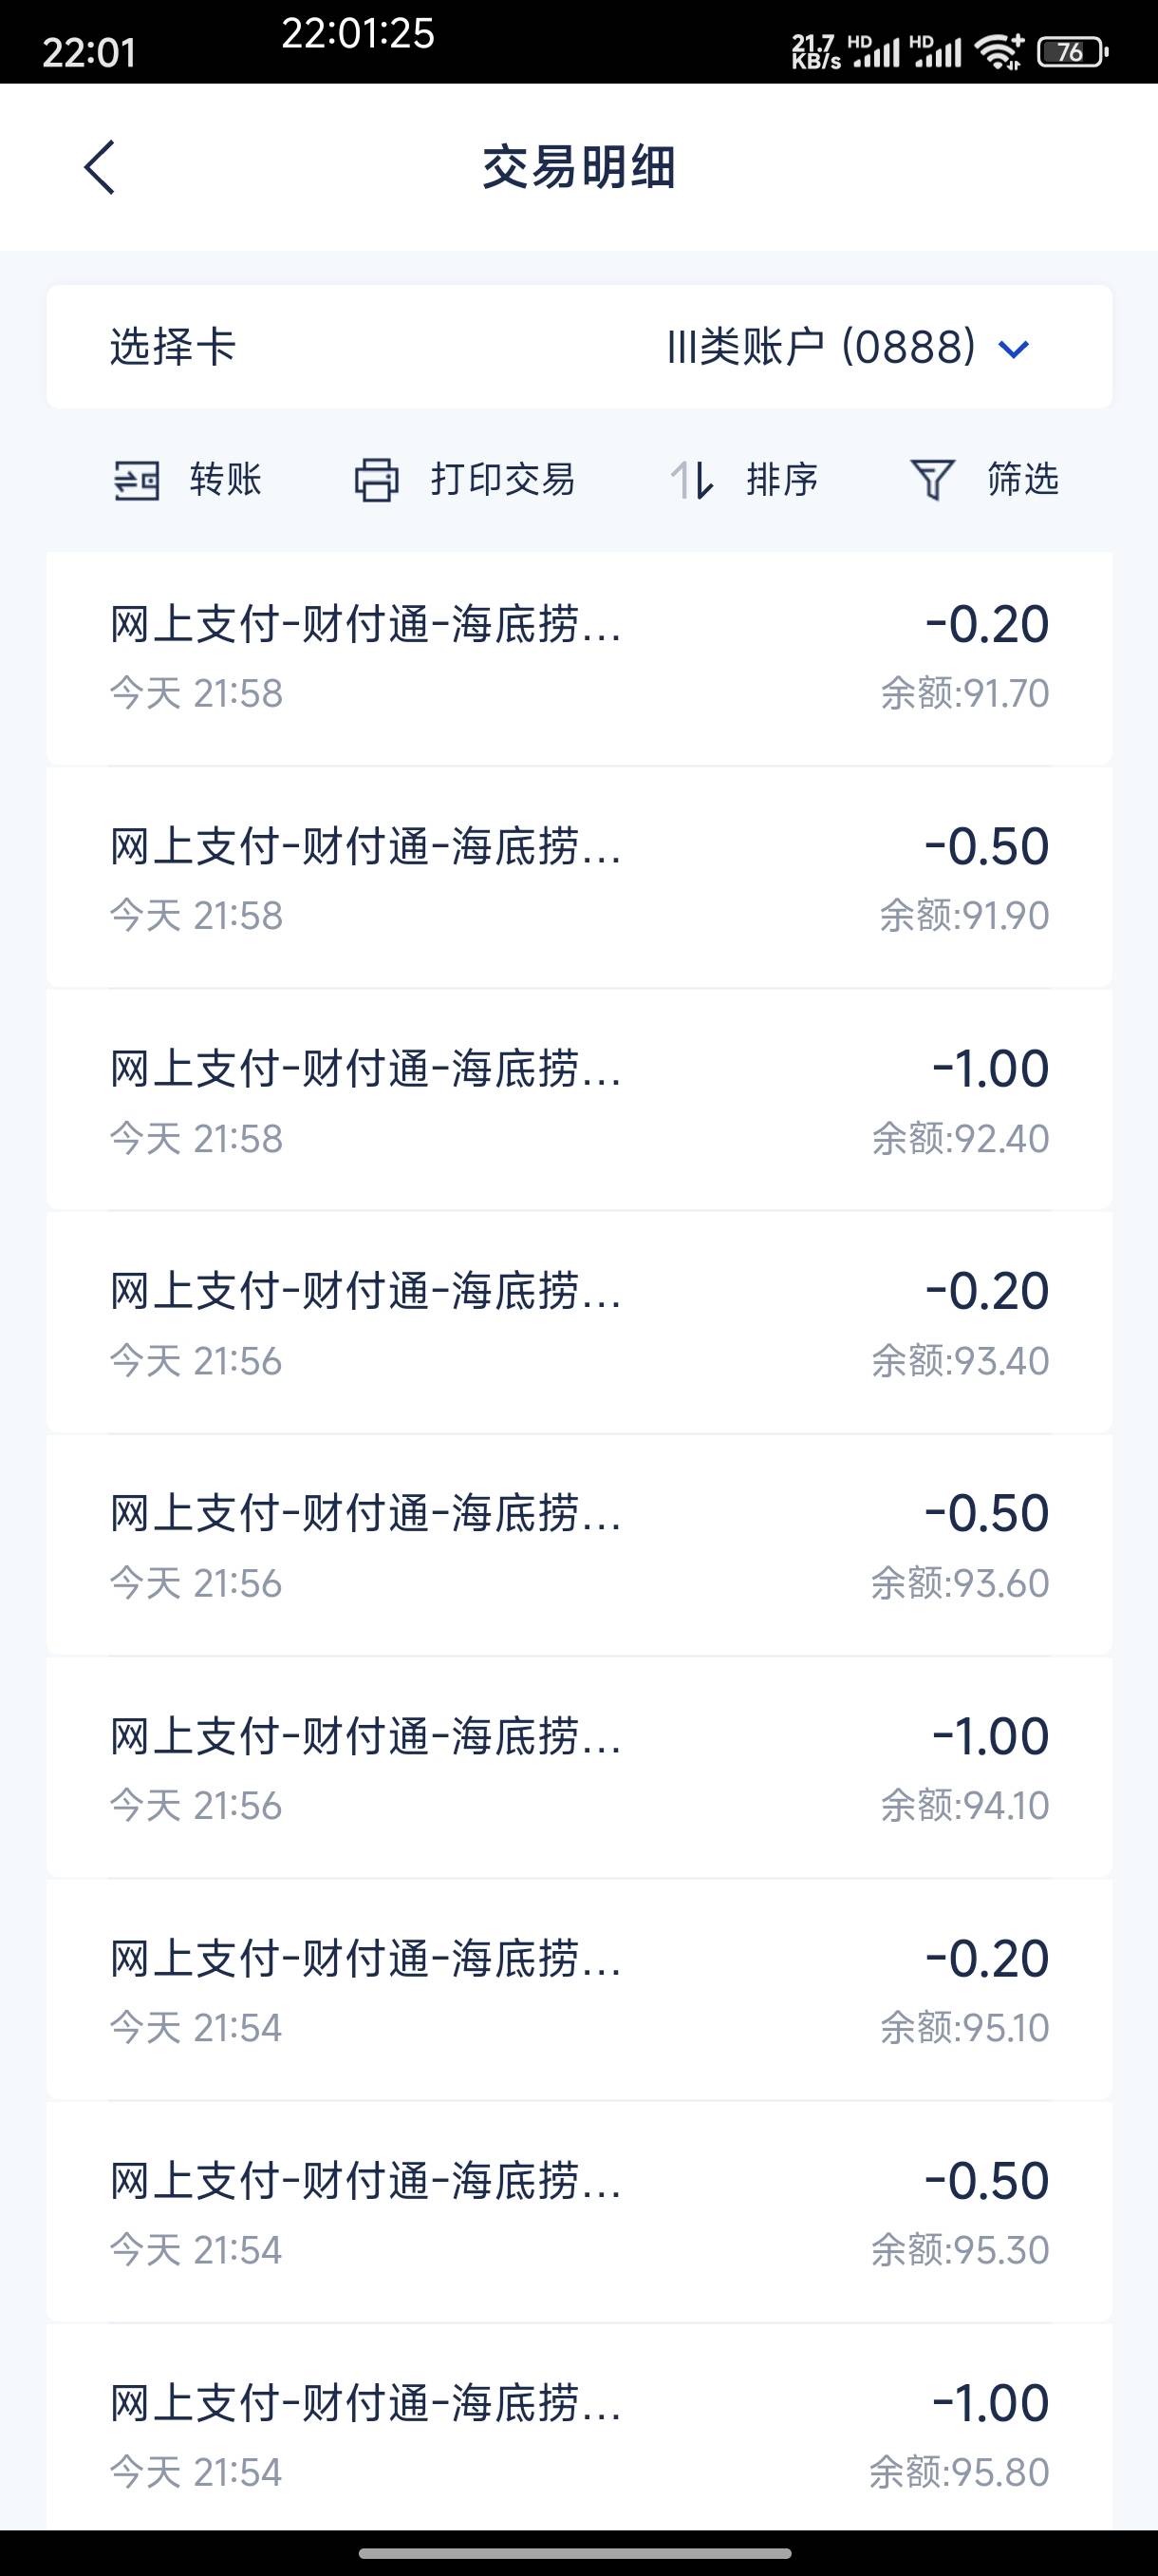Viewport: 1158px width, 2576px height.
Task: Tap the Wi-Fi status icon
Action: pos(1001,50)
